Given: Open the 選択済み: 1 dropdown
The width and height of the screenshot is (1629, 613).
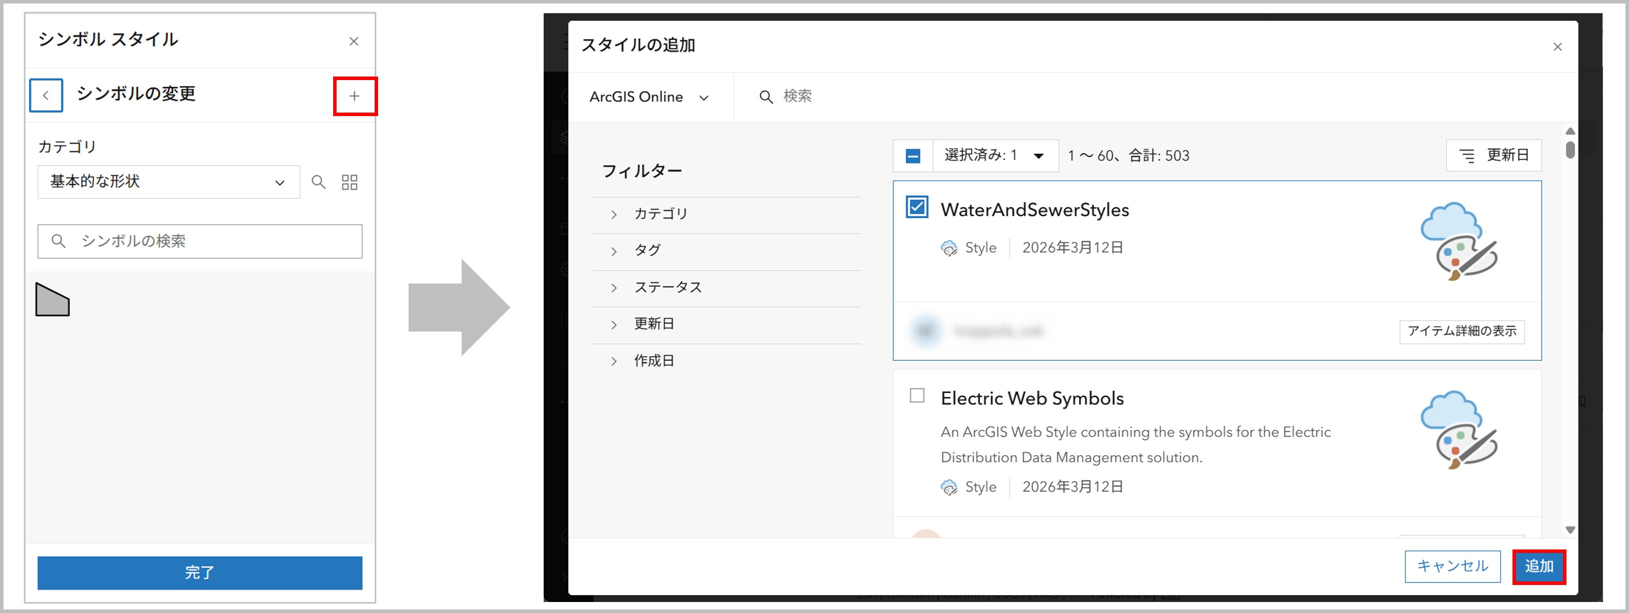Looking at the screenshot, I should (994, 156).
